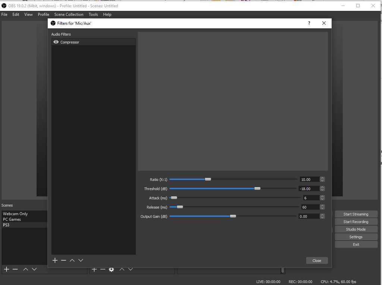Step the Output Gain spinner arrows
Screen dimensions: 382x285
coord(322,216)
